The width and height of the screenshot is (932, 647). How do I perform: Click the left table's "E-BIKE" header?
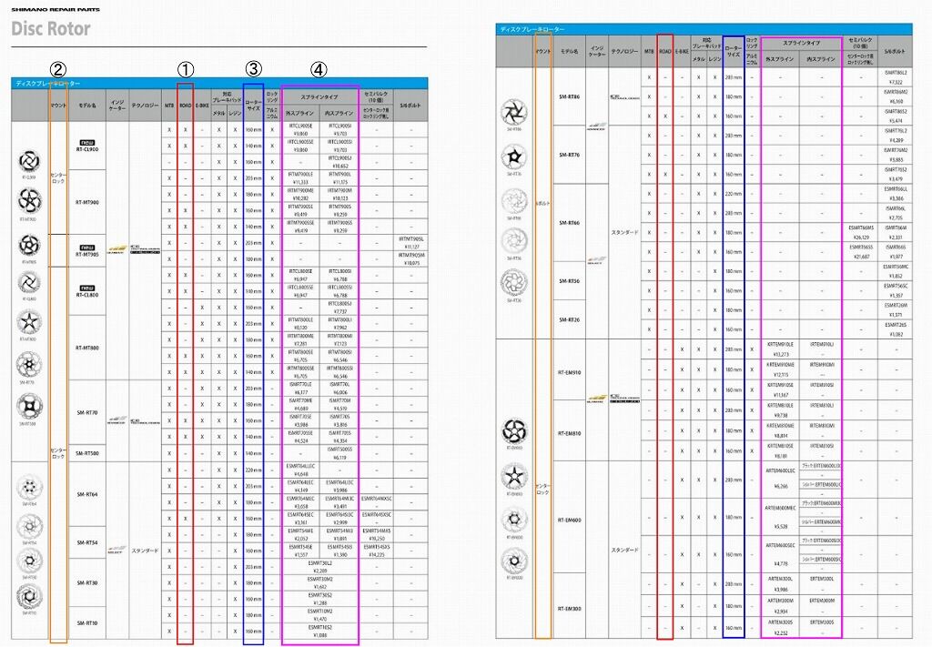point(202,106)
